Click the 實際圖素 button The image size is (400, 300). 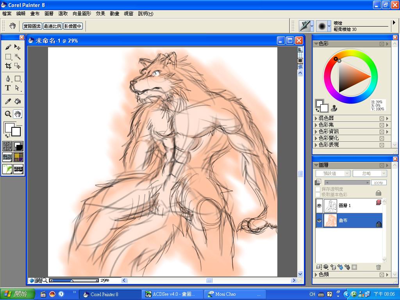point(32,26)
